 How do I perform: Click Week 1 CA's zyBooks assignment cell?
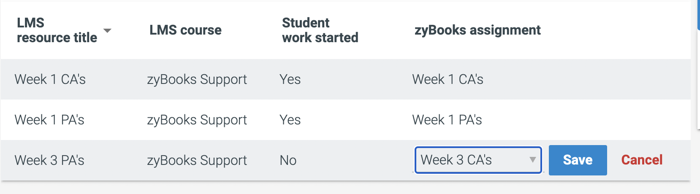tap(448, 79)
